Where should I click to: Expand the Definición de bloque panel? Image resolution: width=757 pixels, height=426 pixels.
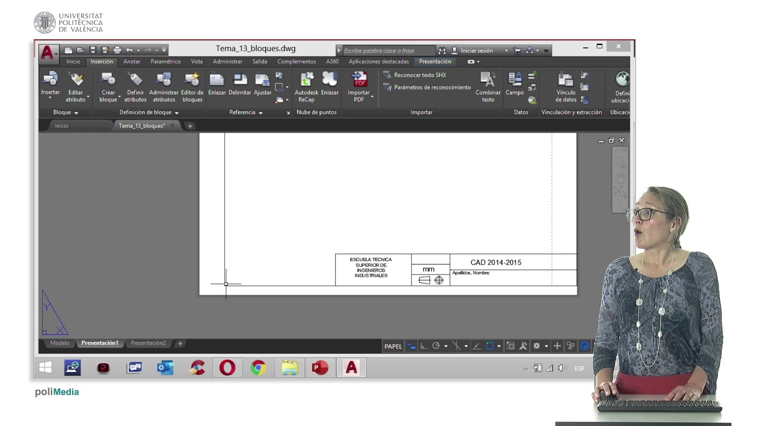[149, 112]
